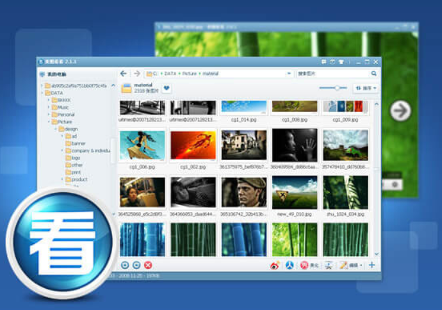Select Picture in the breadcrumb path
This screenshot has width=442, height=310.
[189, 74]
